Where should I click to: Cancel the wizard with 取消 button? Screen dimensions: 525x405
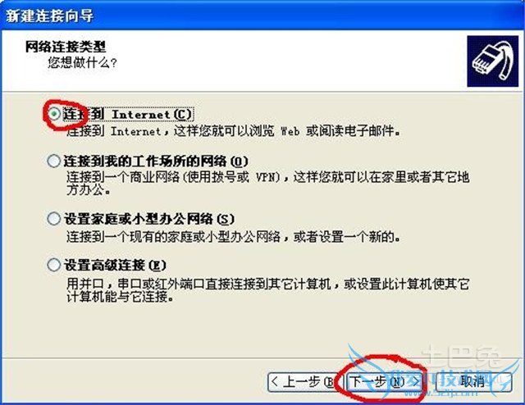(x=473, y=381)
